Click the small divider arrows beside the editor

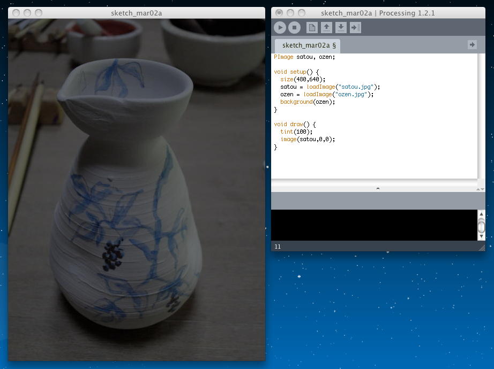pyautogui.click(x=481, y=189)
